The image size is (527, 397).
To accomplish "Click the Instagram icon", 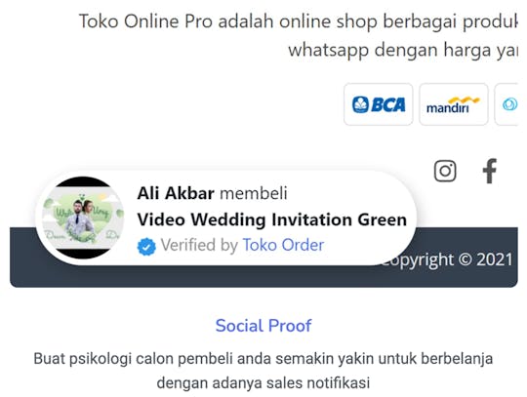I will click(445, 171).
